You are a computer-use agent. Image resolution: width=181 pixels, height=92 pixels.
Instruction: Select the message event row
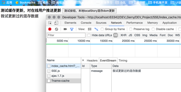131,71
